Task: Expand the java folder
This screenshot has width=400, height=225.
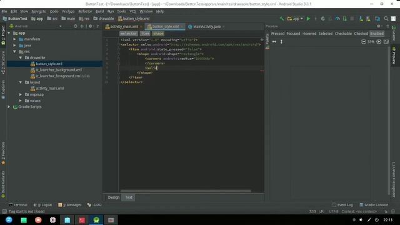Action: click(15, 46)
